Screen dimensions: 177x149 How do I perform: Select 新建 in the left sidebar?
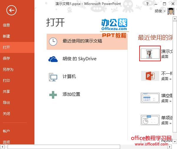pos(6,36)
